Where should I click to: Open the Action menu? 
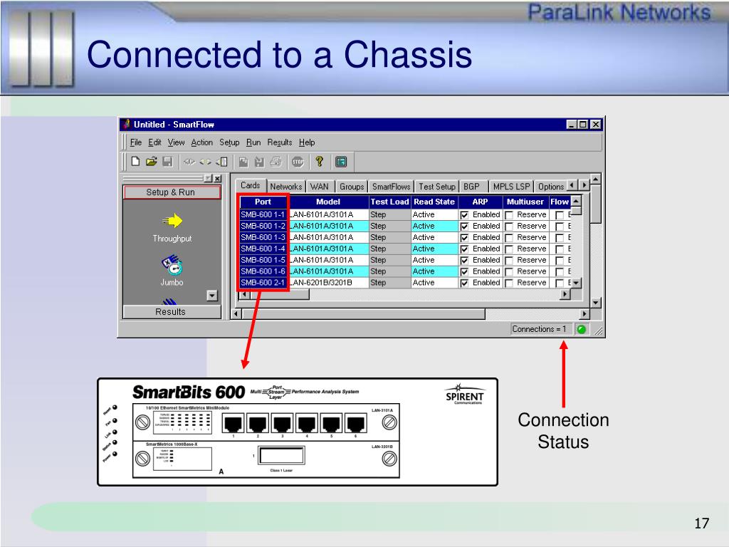tap(201, 142)
